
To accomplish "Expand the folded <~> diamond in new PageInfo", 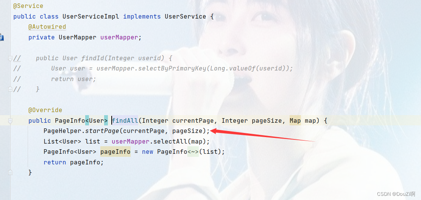I will click(x=193, y=152).
